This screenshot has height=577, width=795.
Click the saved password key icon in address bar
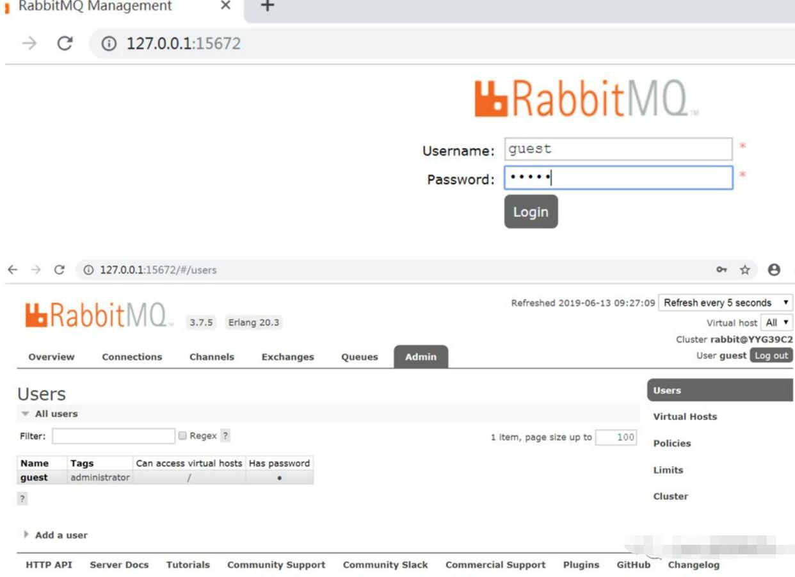720,269
